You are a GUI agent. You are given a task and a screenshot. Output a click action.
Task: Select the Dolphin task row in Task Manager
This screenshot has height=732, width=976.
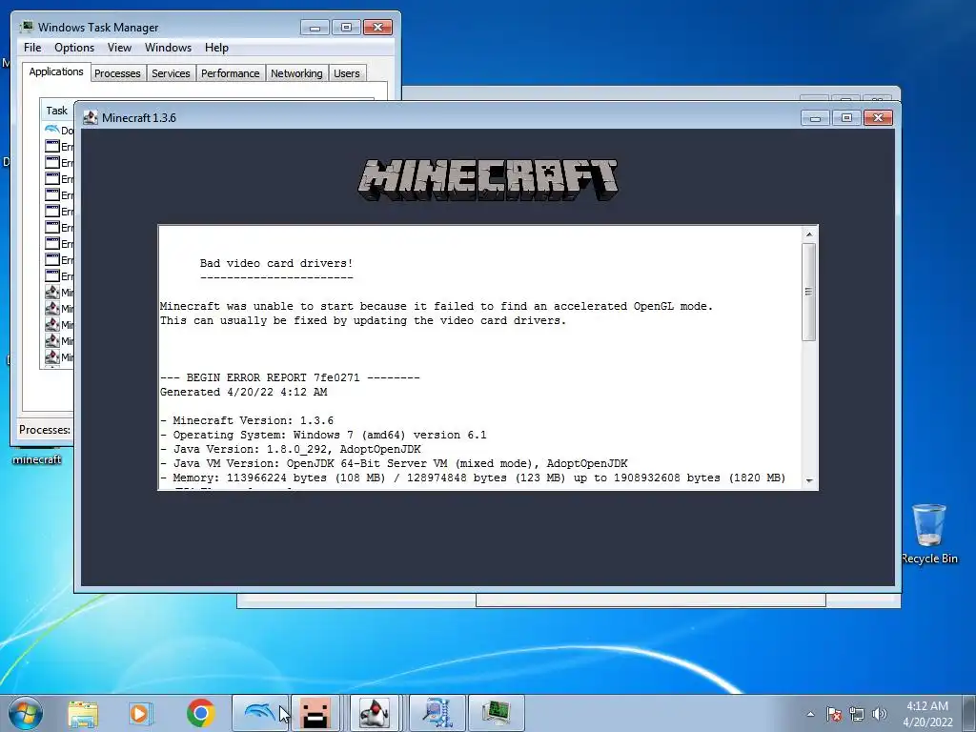tap(58, 130)
